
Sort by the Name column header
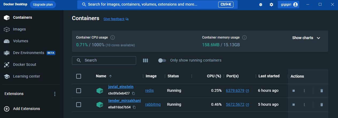[x=101, y=76]
